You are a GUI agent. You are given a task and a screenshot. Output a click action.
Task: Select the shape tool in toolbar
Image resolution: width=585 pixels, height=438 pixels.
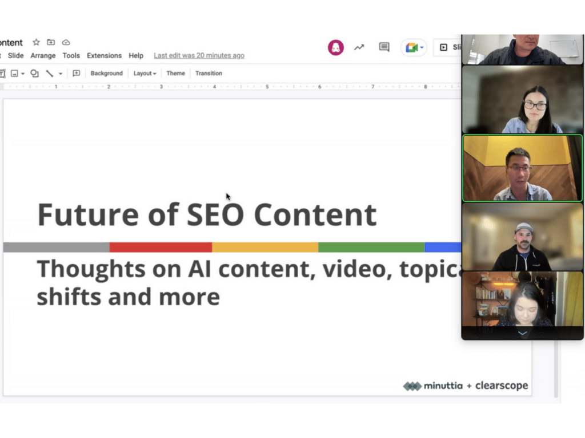click(34, 73)
